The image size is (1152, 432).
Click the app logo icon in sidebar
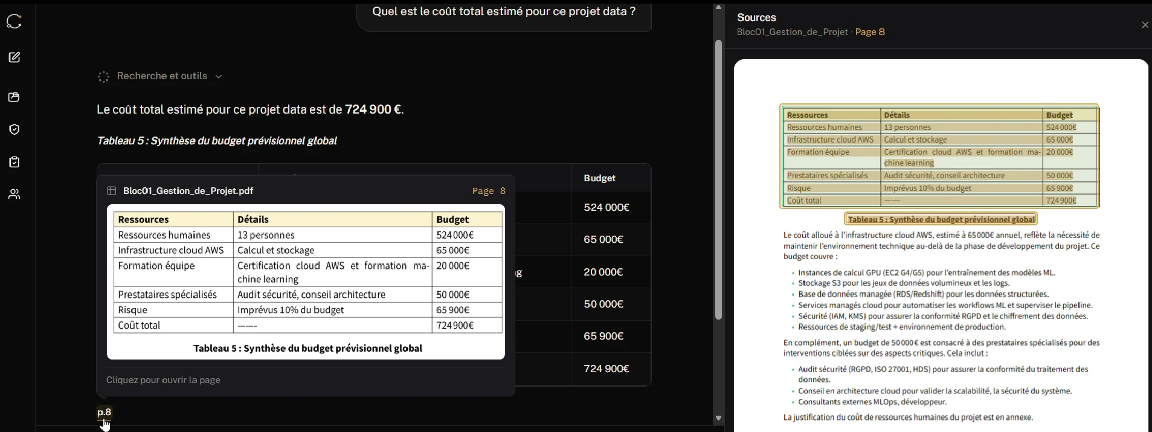click(14, 22)
